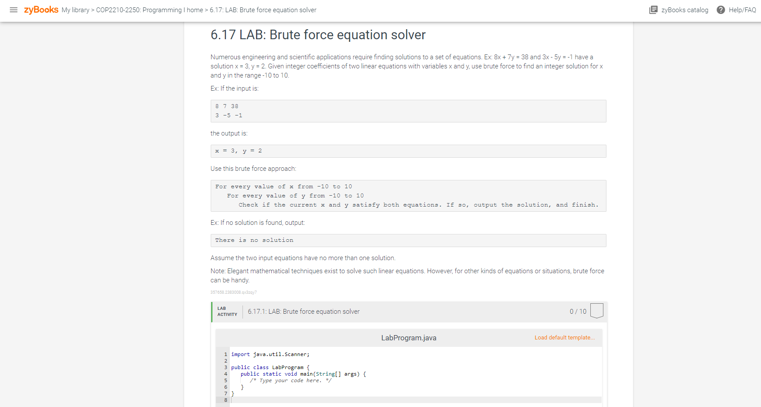
Task: Click the '0 / 10' score text
Action: (578, 312)
